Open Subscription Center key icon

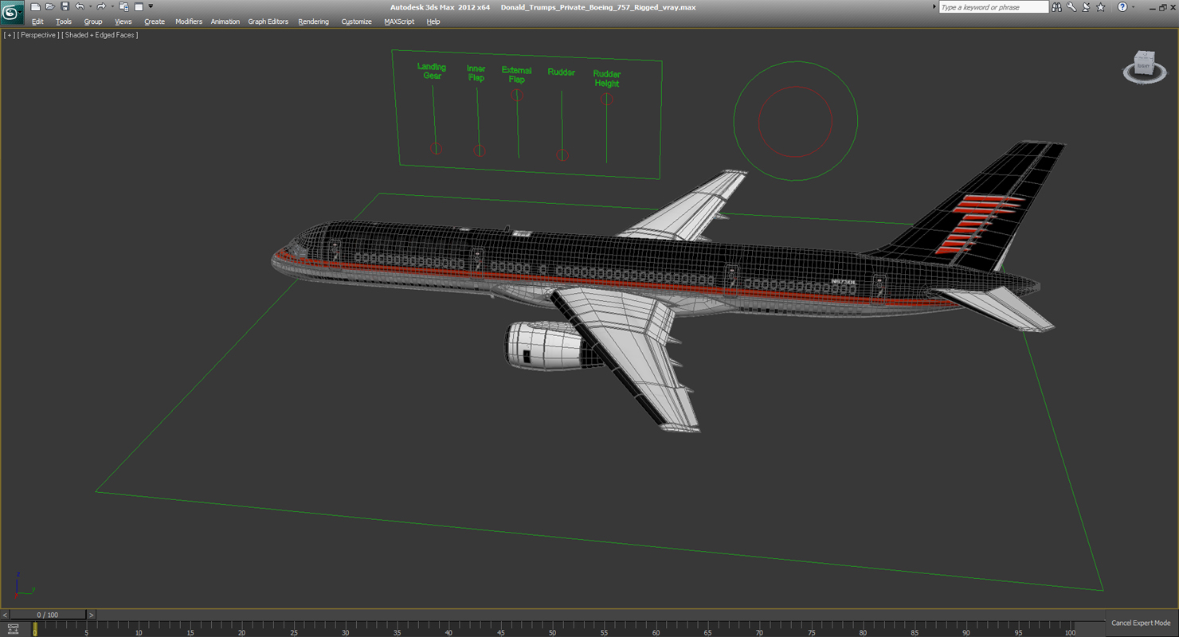point(1071,7)
